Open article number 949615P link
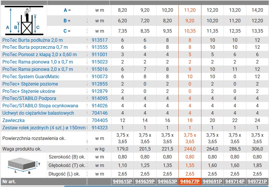Screen dimensions: 269x187 click(x=123, y=181)
